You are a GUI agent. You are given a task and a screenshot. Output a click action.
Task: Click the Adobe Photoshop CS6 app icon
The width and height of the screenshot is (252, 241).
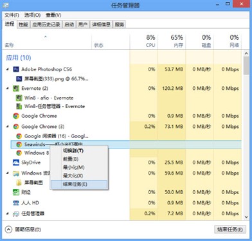click(x=16, y=69)
